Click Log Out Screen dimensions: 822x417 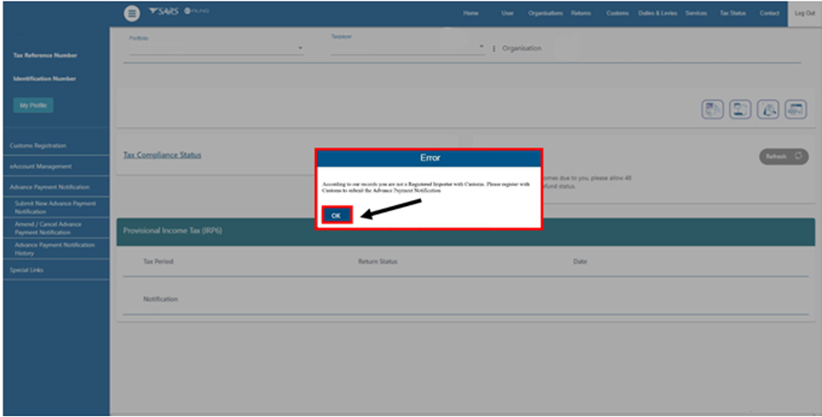tap(804, 13)
